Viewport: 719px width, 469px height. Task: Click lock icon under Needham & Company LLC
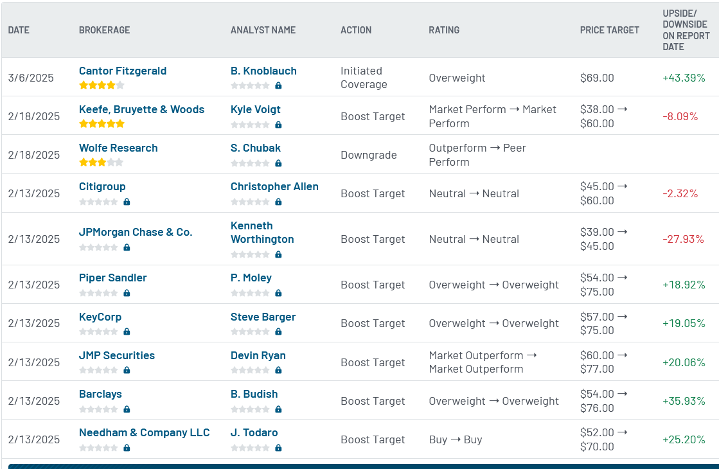point(127,447)
